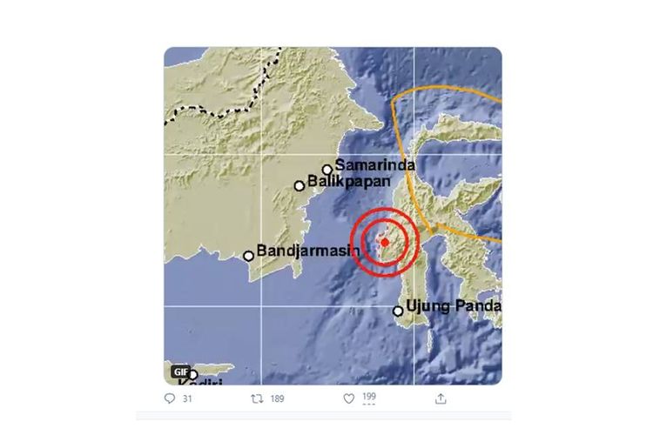Open the reply comment icon
Image resolution: width=653 pixels, height=435 pixels.
pos(170,398)
